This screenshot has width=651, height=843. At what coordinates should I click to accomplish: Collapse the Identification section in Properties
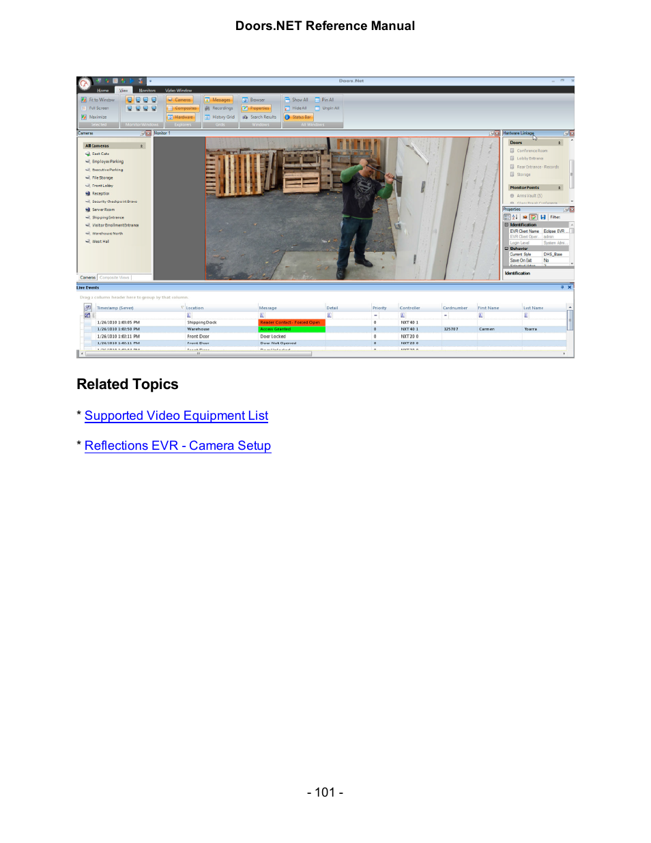(506, 225)
